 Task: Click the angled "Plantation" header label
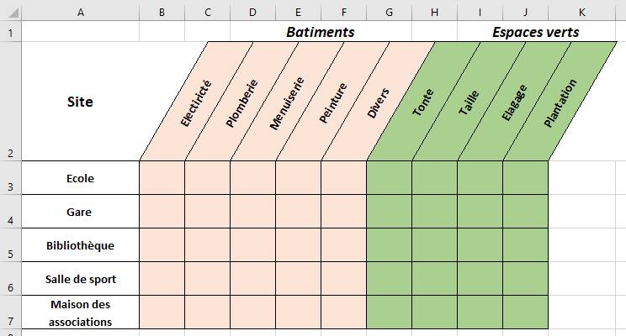[561, 103]
